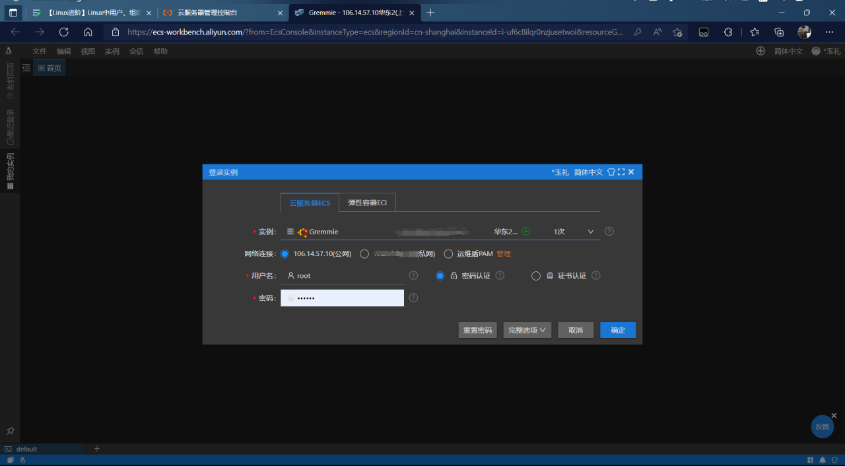Open the *玉礼 account menu in dialog header

coord(560,172)
